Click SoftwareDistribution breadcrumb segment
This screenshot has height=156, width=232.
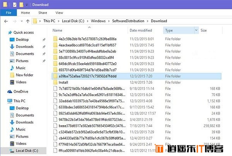point(128,21)
